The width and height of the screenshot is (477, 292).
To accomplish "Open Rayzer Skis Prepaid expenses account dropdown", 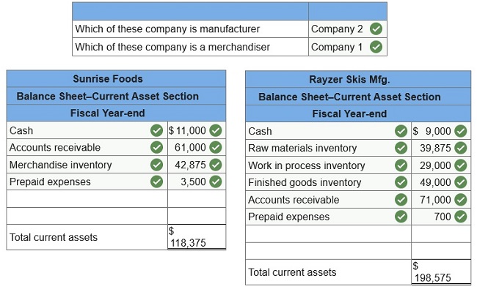I will point(328,217).
